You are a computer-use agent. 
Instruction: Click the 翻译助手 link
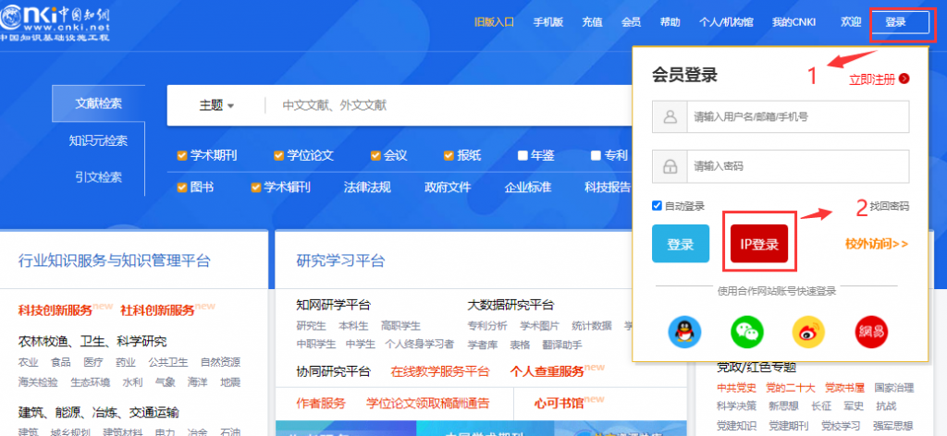click(562, 345)
